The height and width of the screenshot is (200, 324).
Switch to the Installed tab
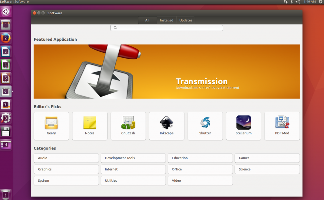click(x=166, y=20)
